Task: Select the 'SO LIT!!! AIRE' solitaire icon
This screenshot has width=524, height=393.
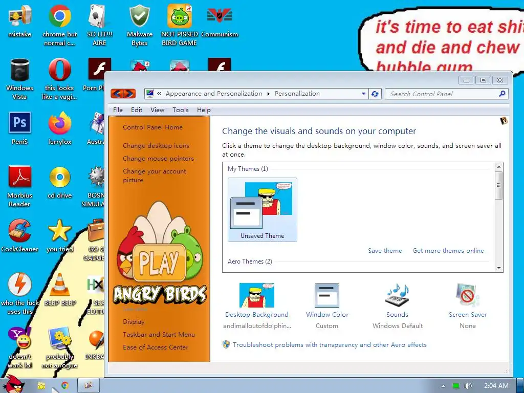Action: coord(99,25)
